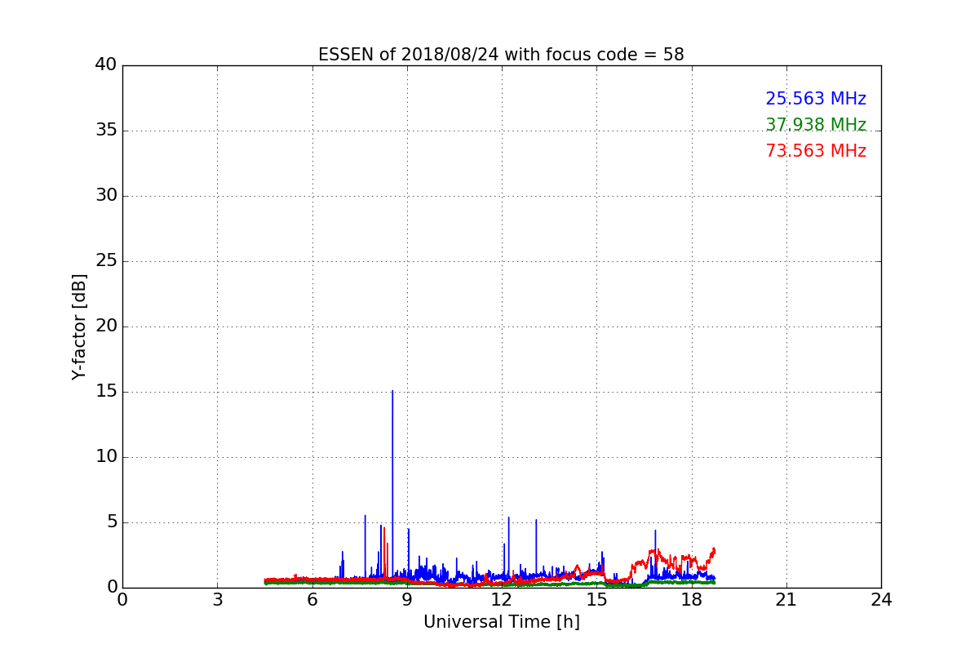The height and width of the screenshot is (653, 979).
Task: Click y-axis tick label 20
Action: coord(105,326)
